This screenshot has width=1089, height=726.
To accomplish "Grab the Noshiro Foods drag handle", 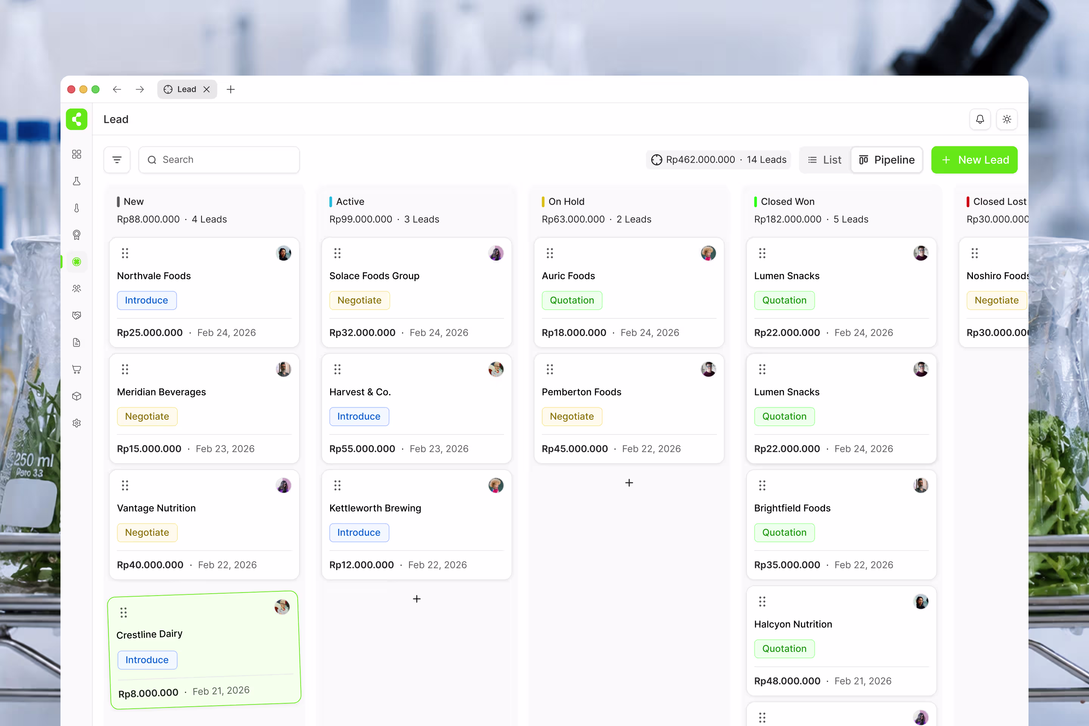I will click(975, 253).
